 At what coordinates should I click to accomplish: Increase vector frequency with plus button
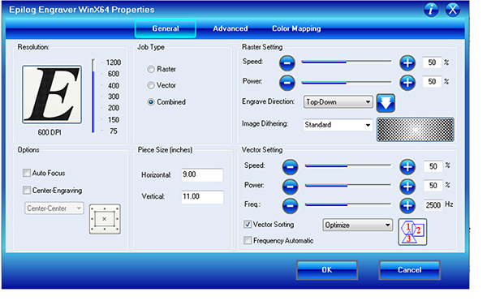click(407, 206)
